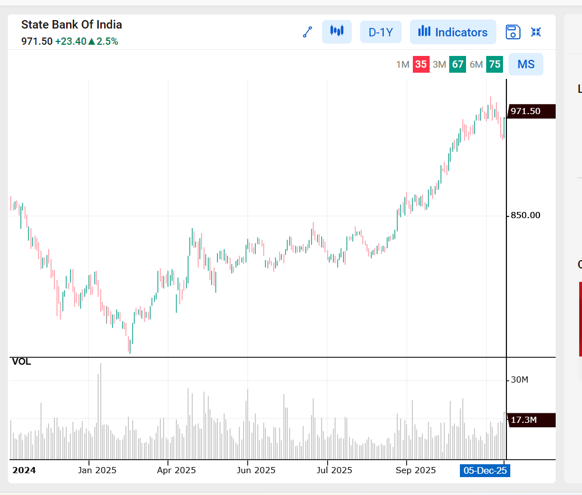
Task: Click the MS button
Action: pyautogui.click(x=525, y=64)
